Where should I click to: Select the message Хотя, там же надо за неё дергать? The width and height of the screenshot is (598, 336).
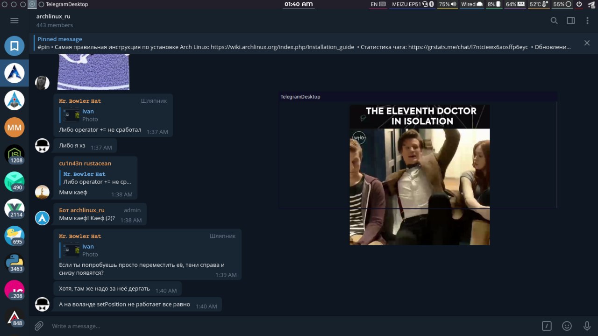coord(117,289)
